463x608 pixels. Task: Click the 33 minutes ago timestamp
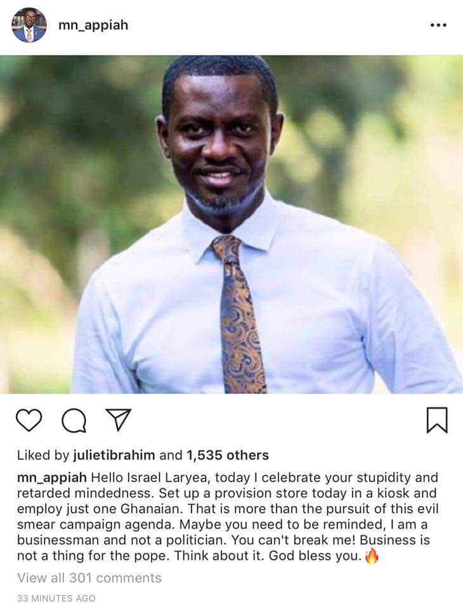click(56, 598)
